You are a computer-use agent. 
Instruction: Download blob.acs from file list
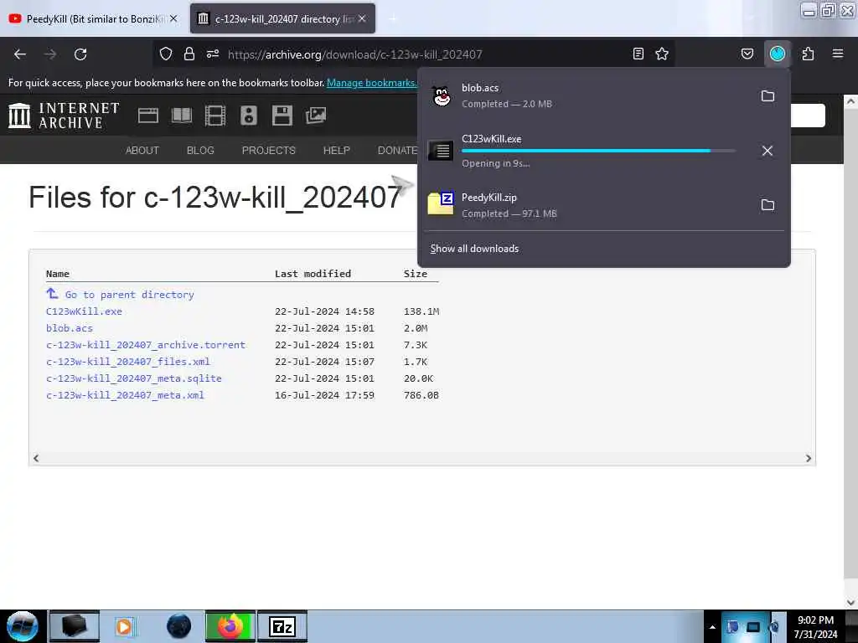click(x=70, y=328)
